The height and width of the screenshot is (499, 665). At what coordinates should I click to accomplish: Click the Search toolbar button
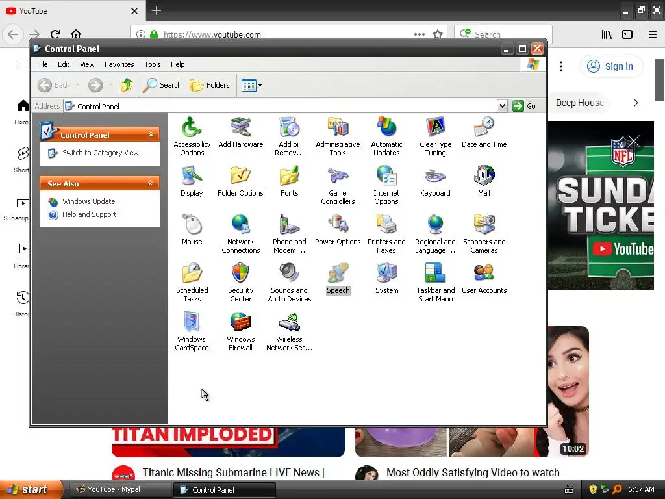(162, 85)
